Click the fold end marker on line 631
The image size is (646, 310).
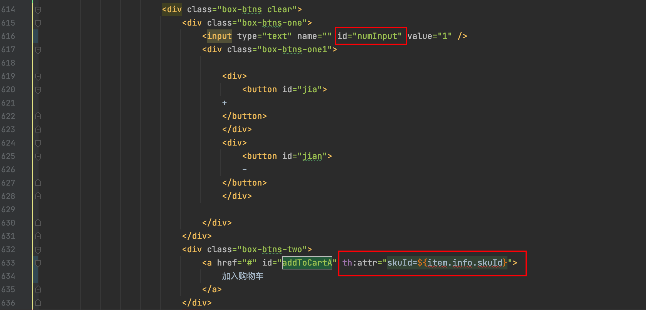pos(38,236)
